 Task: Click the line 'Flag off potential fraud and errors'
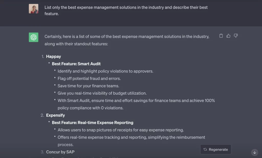tap(89, 79)
